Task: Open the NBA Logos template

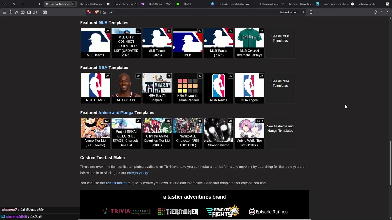Action: [250, 88]
